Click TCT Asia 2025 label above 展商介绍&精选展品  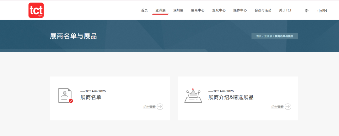221,91
